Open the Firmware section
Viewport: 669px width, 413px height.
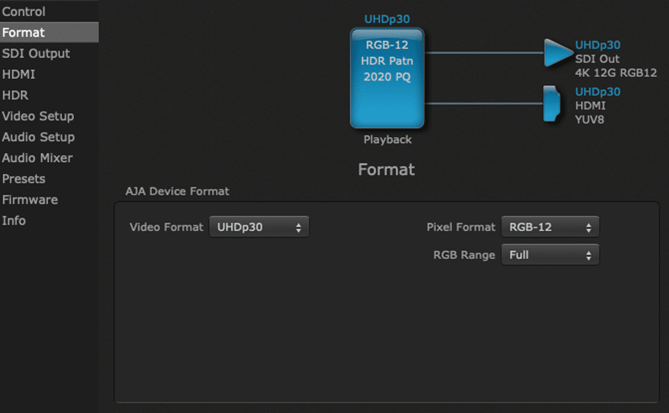click(x=29, y=200)
